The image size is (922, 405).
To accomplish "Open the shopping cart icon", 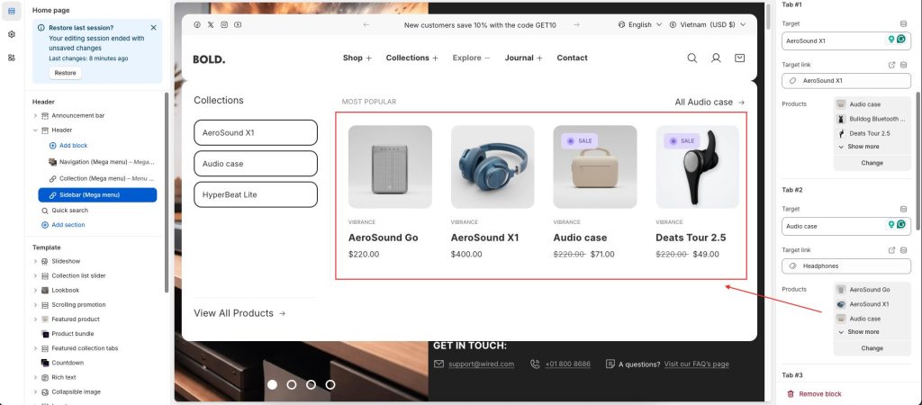I will point(740,58).
